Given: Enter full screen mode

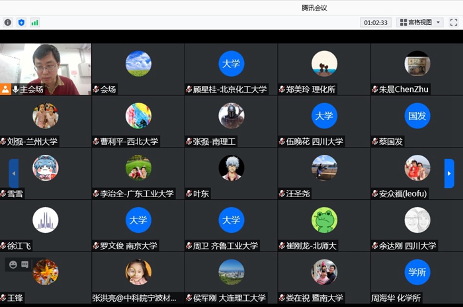Looking at the screenshot, I should pos(454,22).
